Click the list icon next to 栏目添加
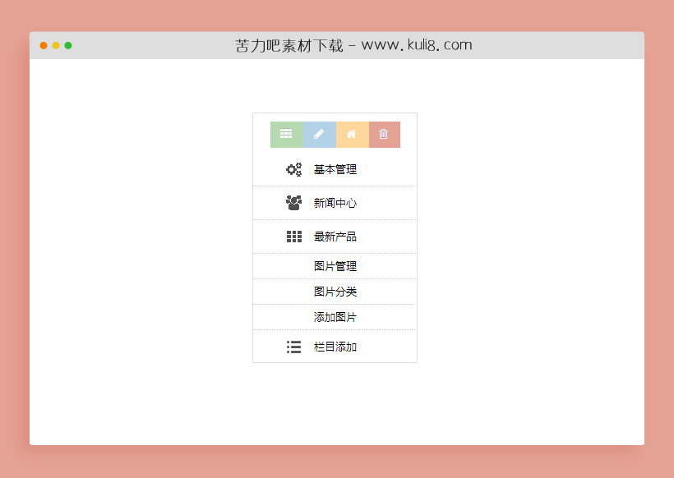The width and height of the screenshot is (674, 478). 293,347
